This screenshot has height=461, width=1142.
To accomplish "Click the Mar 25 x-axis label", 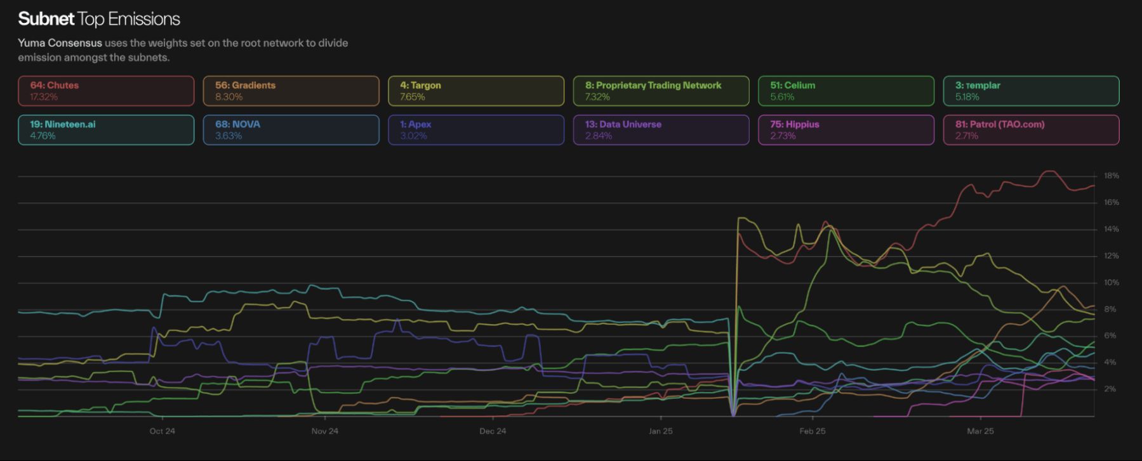I will (x=980, y=431).
